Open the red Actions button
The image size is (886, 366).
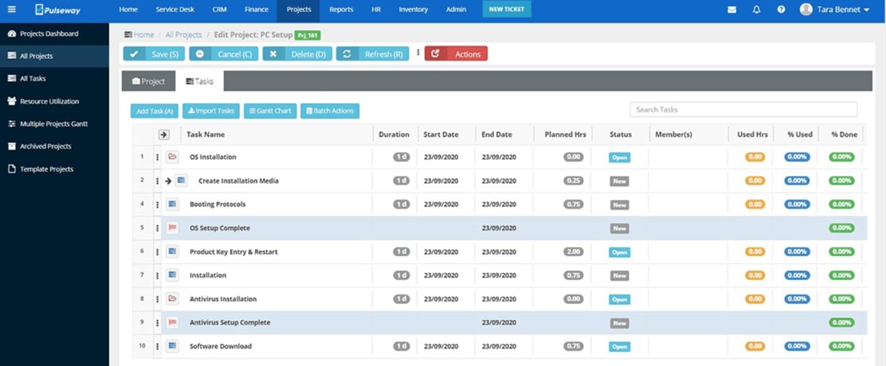click(x=456, y=54)
